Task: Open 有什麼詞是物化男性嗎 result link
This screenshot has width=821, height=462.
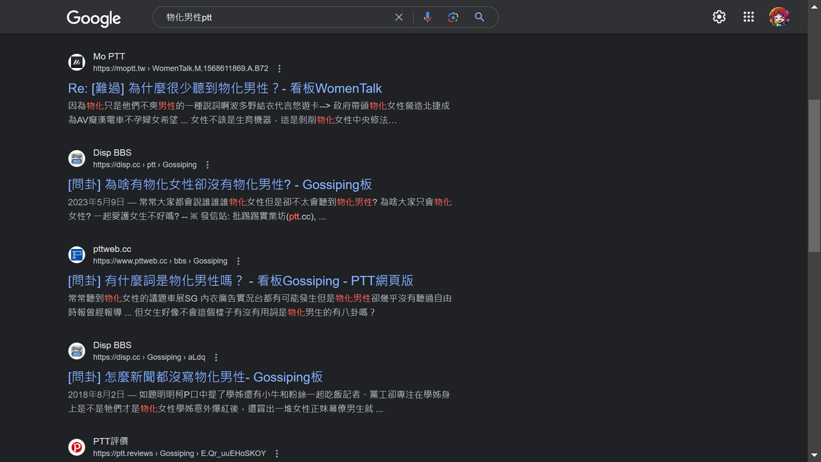Action: (241, 281)
